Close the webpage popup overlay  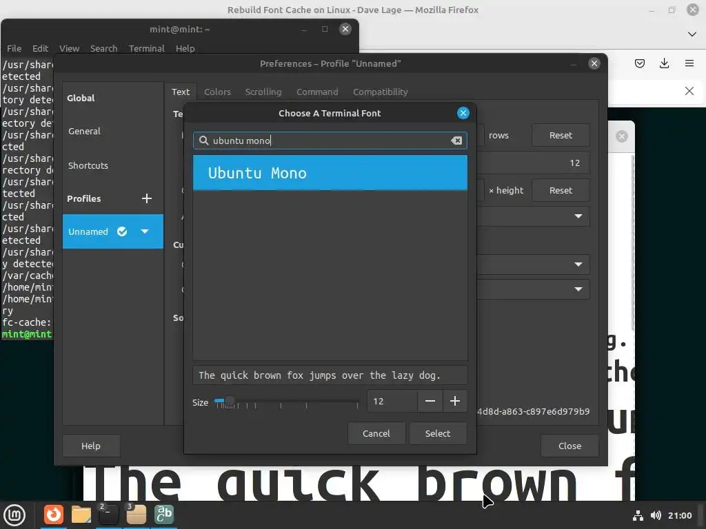pyautogui.click(x=622, y=136)
